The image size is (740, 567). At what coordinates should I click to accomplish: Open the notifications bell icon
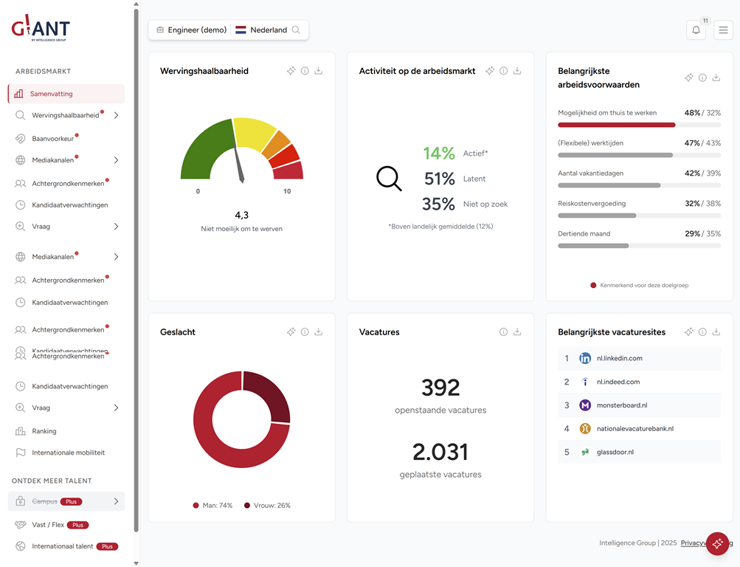coord(696,30)
